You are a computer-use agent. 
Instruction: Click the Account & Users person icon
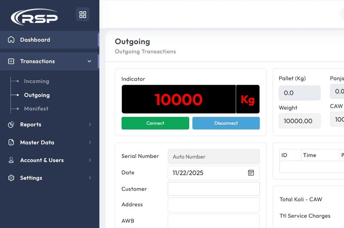coord(11,160)
